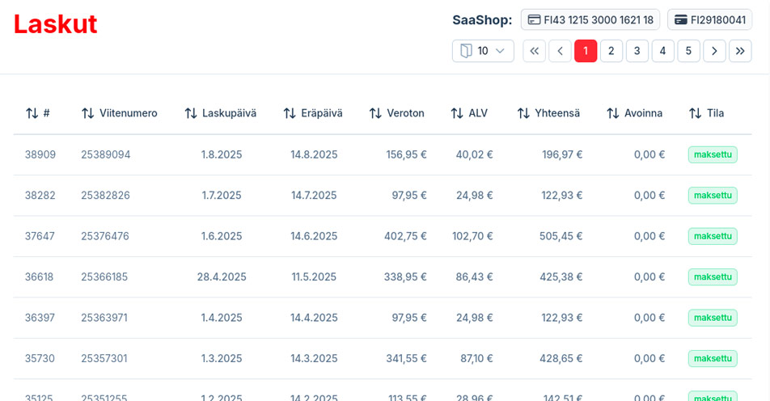Sort by Avoinna open amount
Viewport: 770px width, 401px height.
613,113
